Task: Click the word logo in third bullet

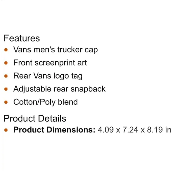Action: [61, 76]
